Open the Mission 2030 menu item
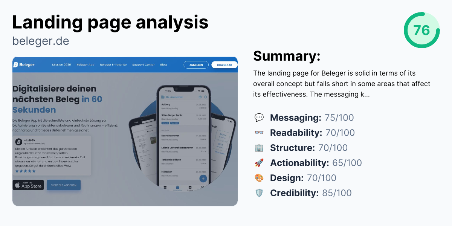Screen dimensions: 452x226 (61, 64)
